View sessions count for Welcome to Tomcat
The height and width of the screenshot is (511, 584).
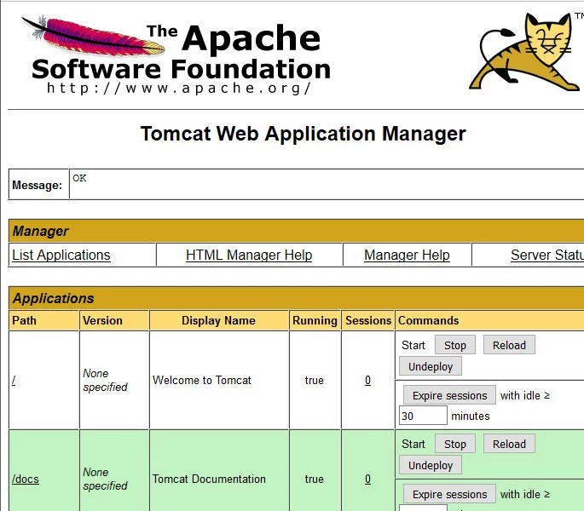click(x=367, y=381)
